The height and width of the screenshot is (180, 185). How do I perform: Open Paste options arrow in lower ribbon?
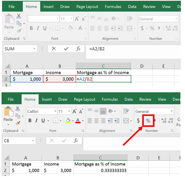(x=8, y=125)
